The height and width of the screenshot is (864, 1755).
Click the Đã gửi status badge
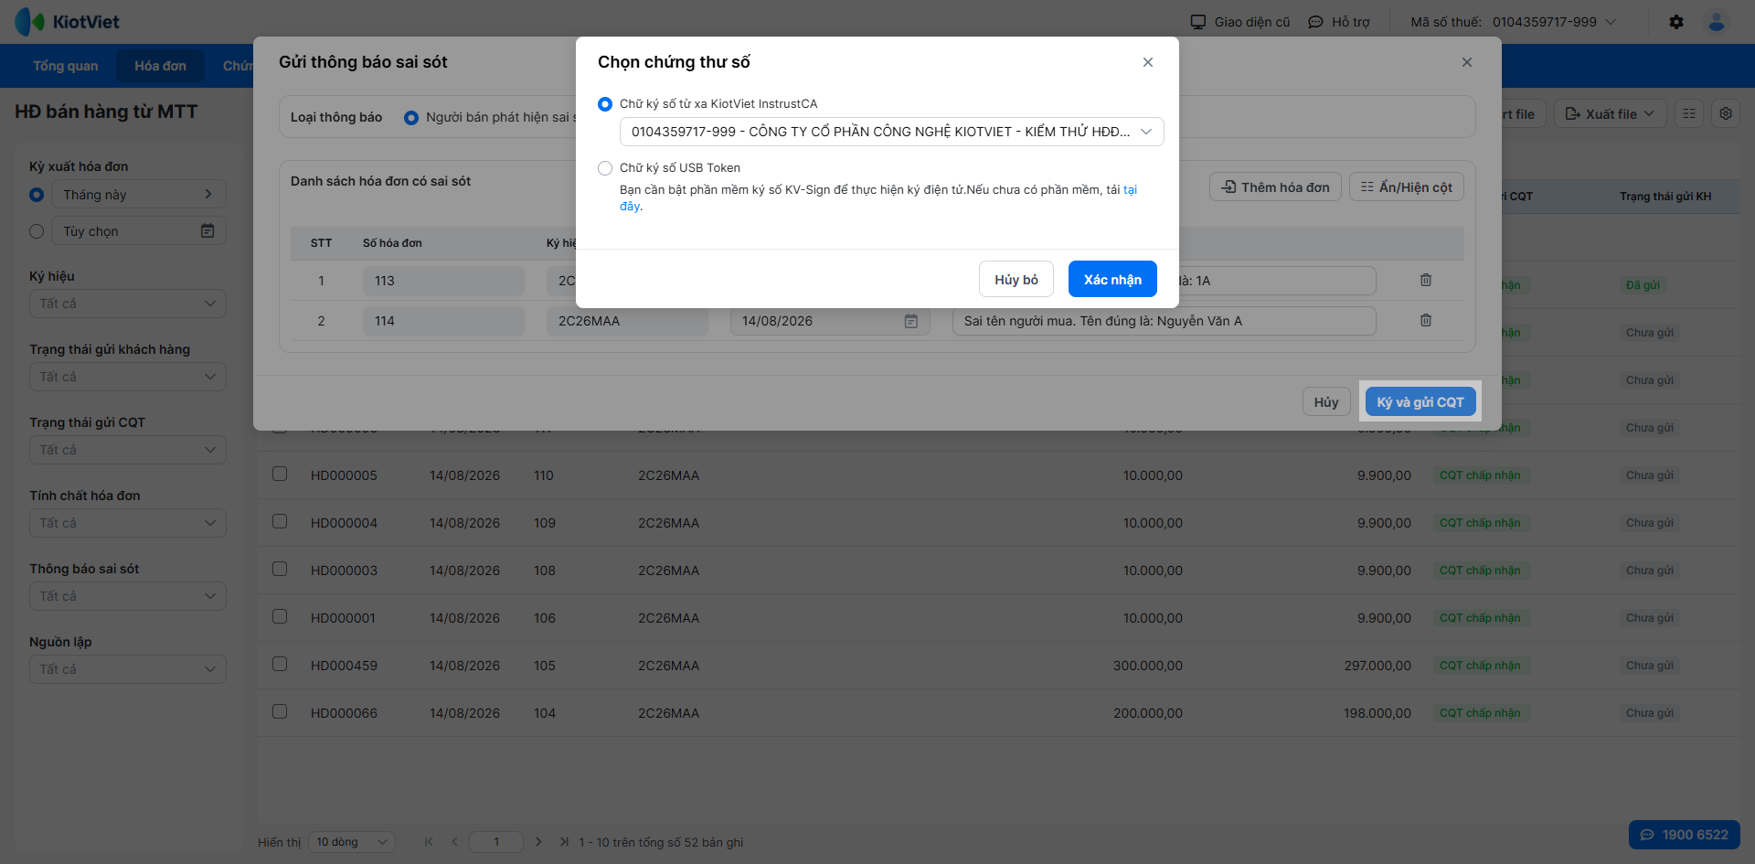pyautogui.click(x=1643, y=285)
